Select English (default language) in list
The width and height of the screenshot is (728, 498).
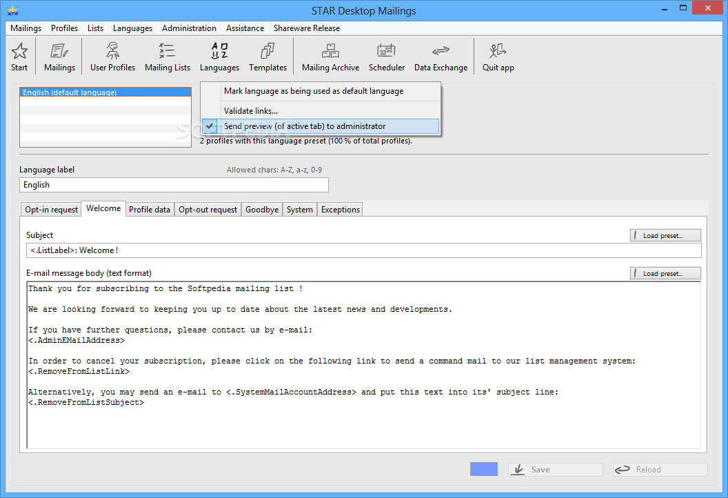(105, 92)
